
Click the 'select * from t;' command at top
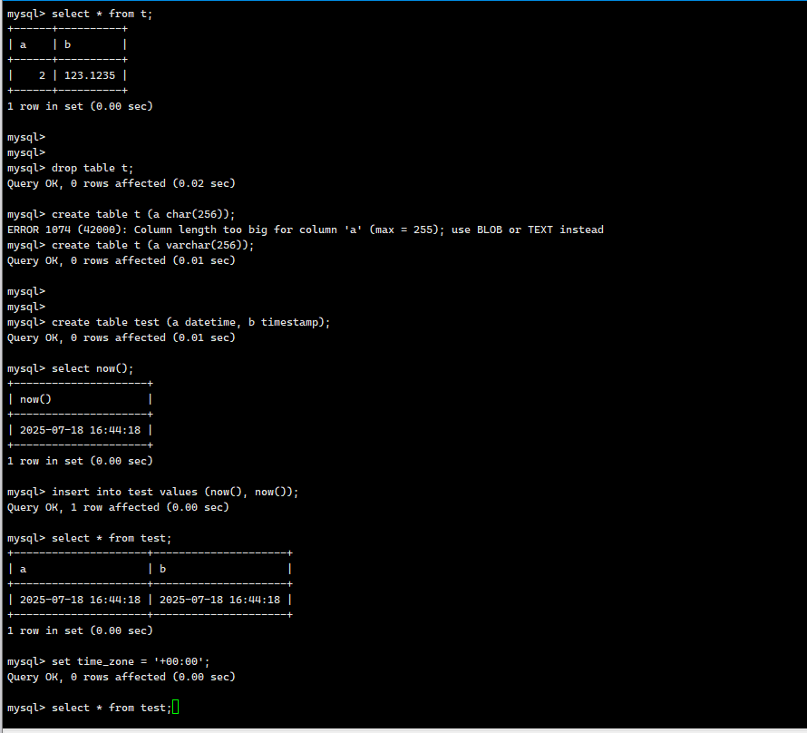click(102, 14)
